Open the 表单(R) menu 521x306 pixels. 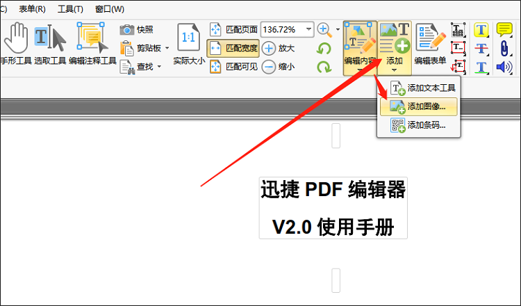pos(32,9)
